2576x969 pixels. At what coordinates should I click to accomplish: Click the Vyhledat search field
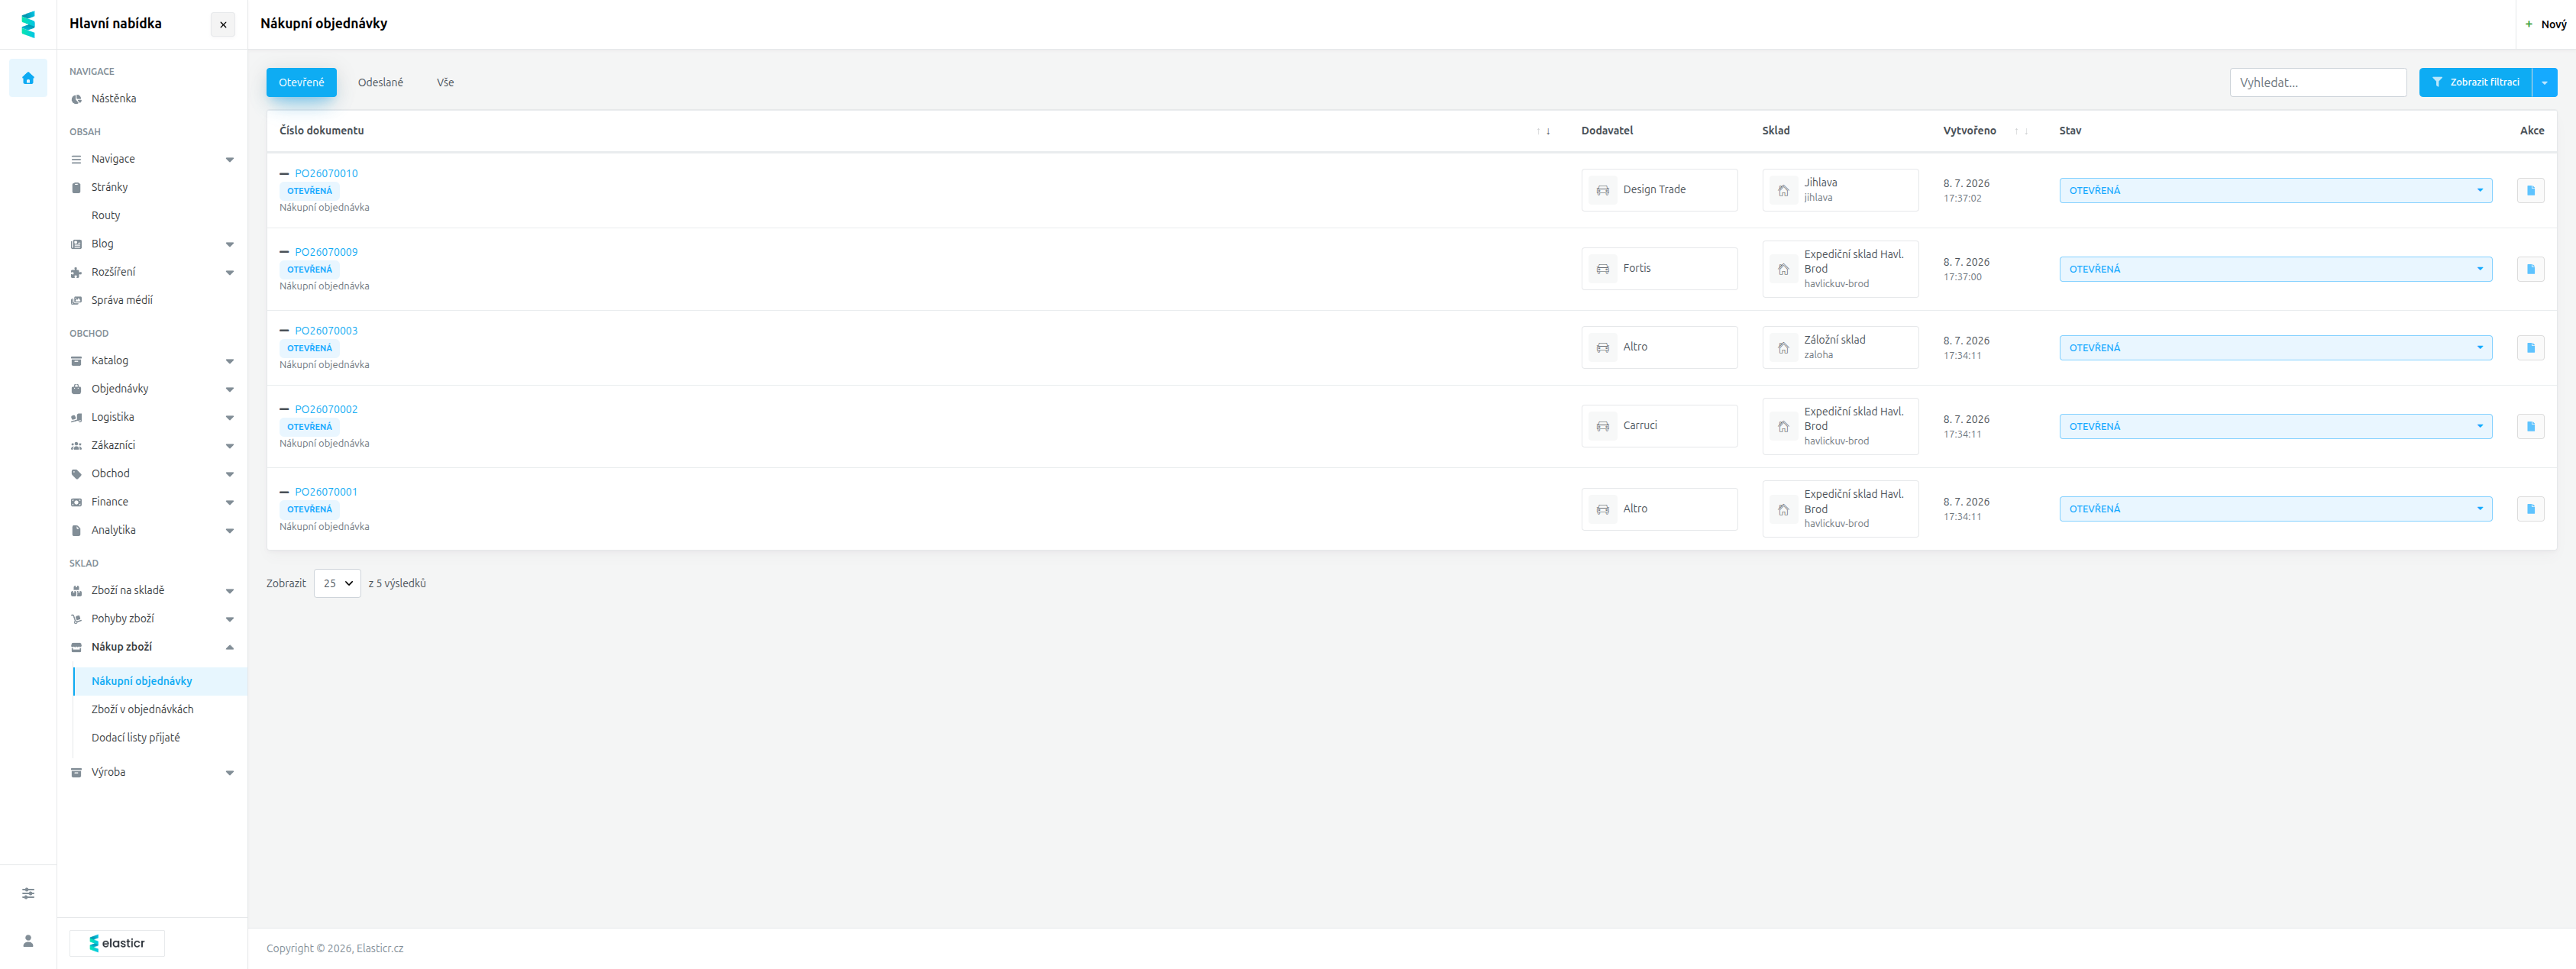click(2317, 82)
